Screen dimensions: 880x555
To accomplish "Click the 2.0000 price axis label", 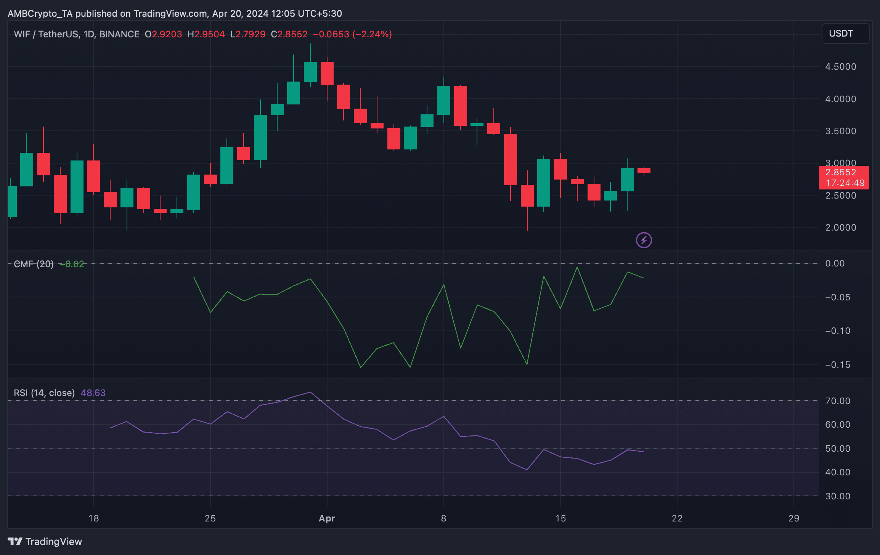I will 840,228.
